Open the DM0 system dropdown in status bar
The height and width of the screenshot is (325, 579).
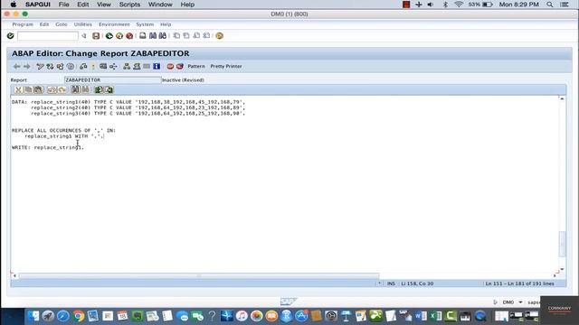[x=520, y=302]
